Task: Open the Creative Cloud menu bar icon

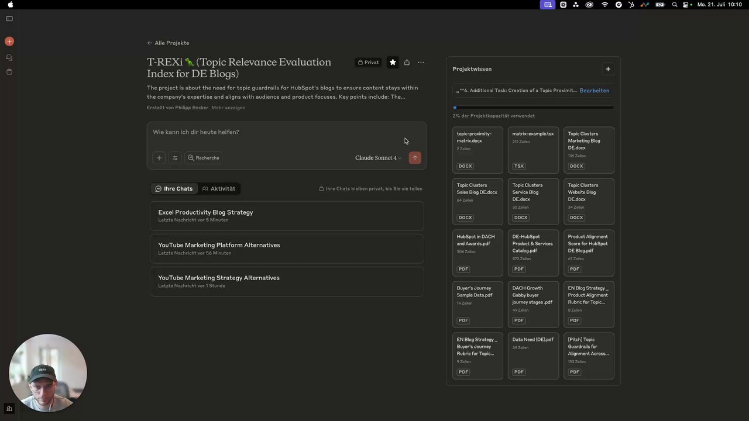Action: click(x=589, y=5)
